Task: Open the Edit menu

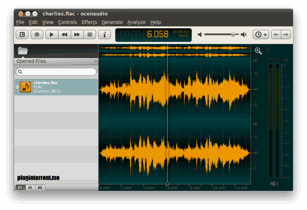Action: click(33, 22)
